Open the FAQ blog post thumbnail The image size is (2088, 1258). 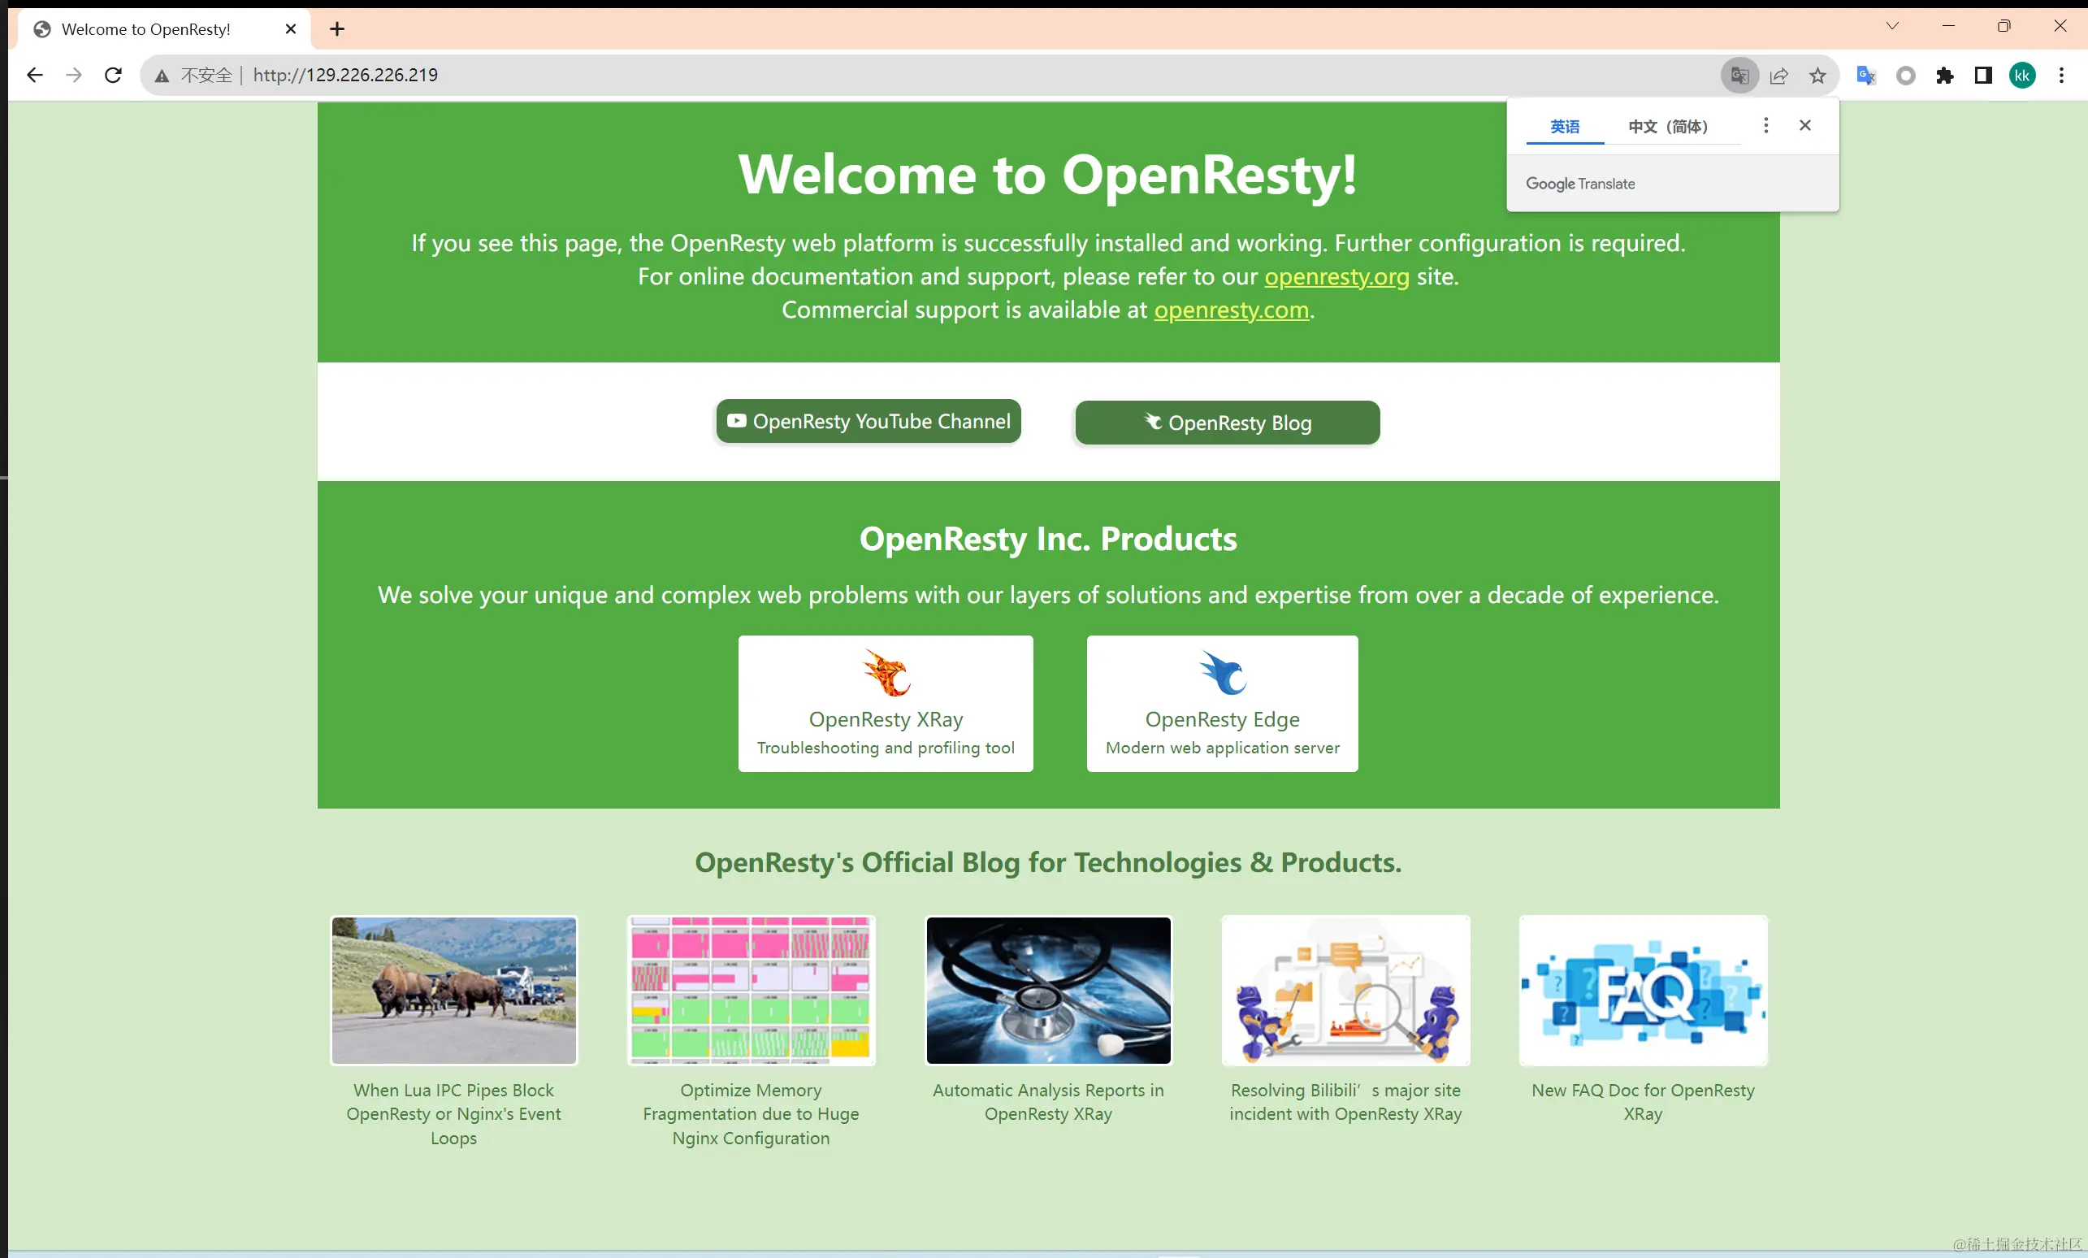click(1642, 990)
